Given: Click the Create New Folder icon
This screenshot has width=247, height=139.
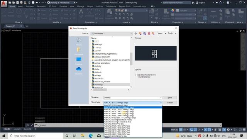Looking at the screenshot, I should [153, 34].
